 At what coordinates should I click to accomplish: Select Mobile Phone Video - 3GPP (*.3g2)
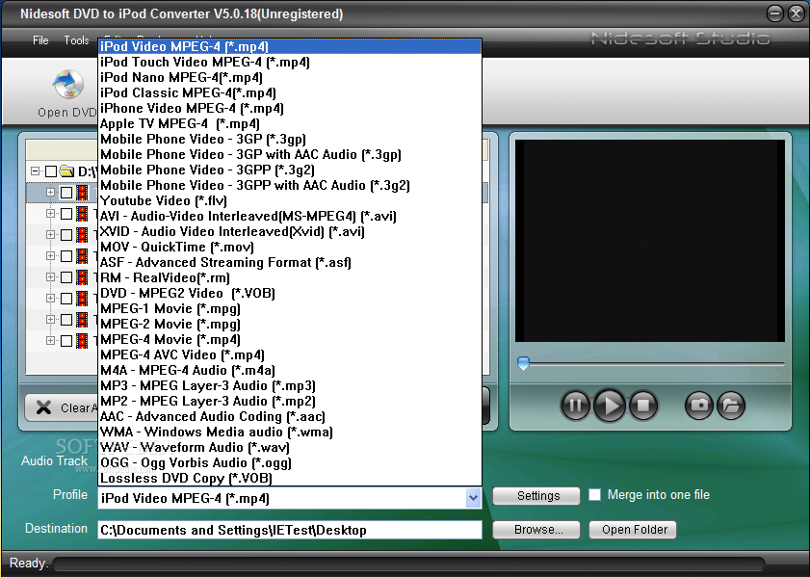click(x=290, y=170)
